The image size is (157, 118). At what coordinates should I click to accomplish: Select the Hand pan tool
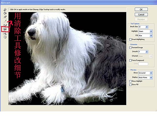click(x=5, y=37)
